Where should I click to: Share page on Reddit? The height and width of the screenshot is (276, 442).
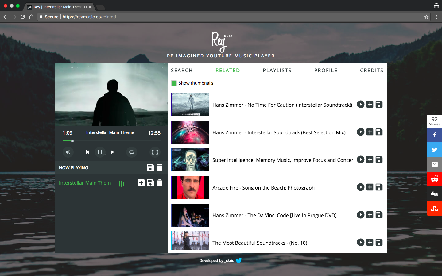434,179
